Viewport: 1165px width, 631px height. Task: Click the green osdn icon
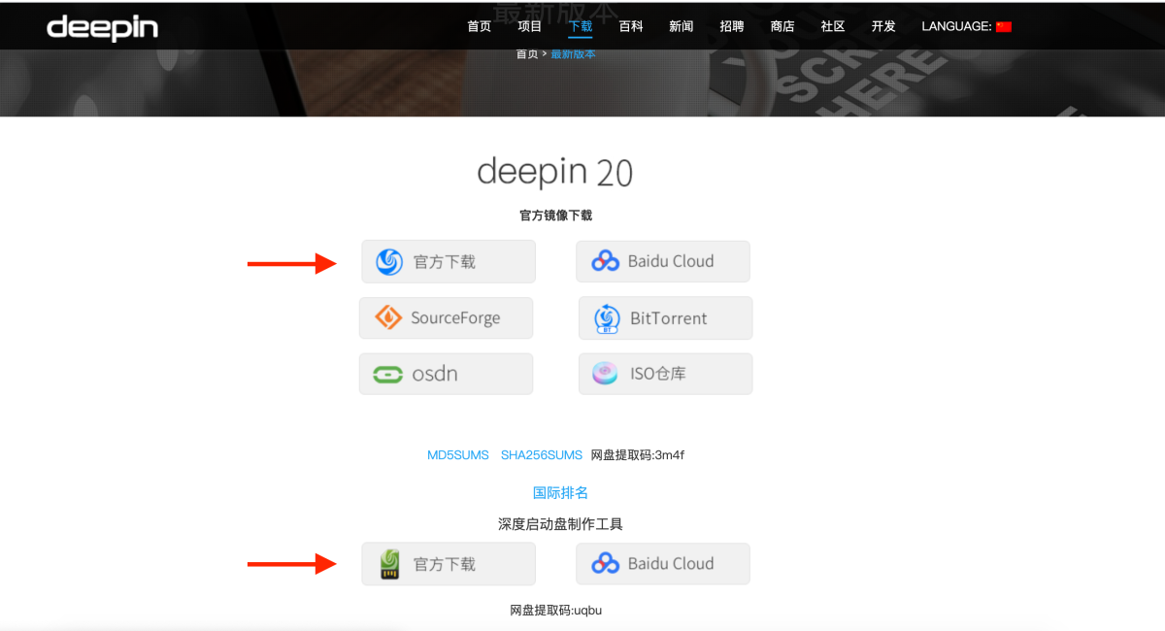pyautogui.click(x=388, y=375)
